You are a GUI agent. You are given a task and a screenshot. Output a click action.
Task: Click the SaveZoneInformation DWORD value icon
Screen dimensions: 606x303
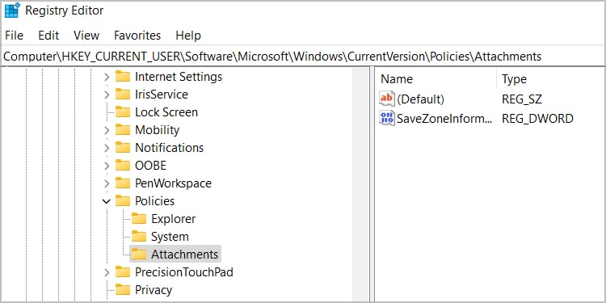387,118
